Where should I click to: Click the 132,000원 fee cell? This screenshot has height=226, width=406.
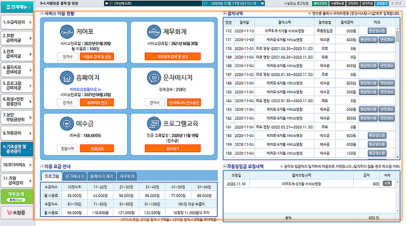click(152, 213)
